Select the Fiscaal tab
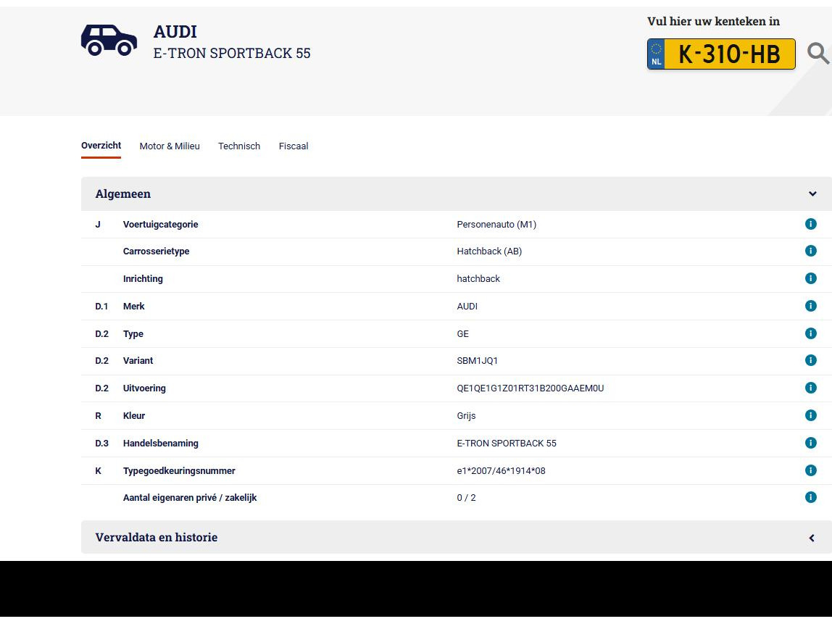The width and height of the screenshot is (832, 624). (294, 146)
